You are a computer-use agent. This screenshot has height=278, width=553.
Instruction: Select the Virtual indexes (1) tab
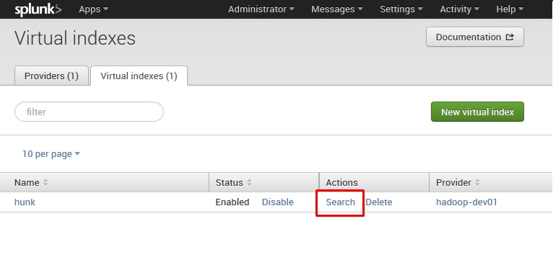(x=139, y=76)
